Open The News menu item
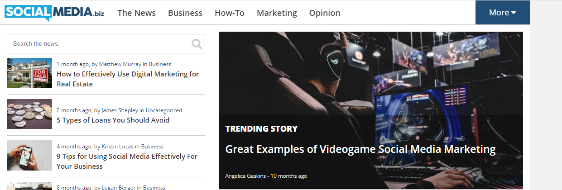Image resolution: width=562 pixels, height=190 pixels. point(136,13)
